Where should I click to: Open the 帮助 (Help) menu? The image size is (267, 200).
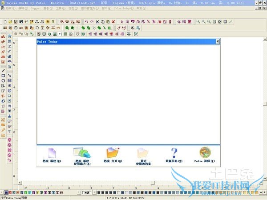pos(142,8)
